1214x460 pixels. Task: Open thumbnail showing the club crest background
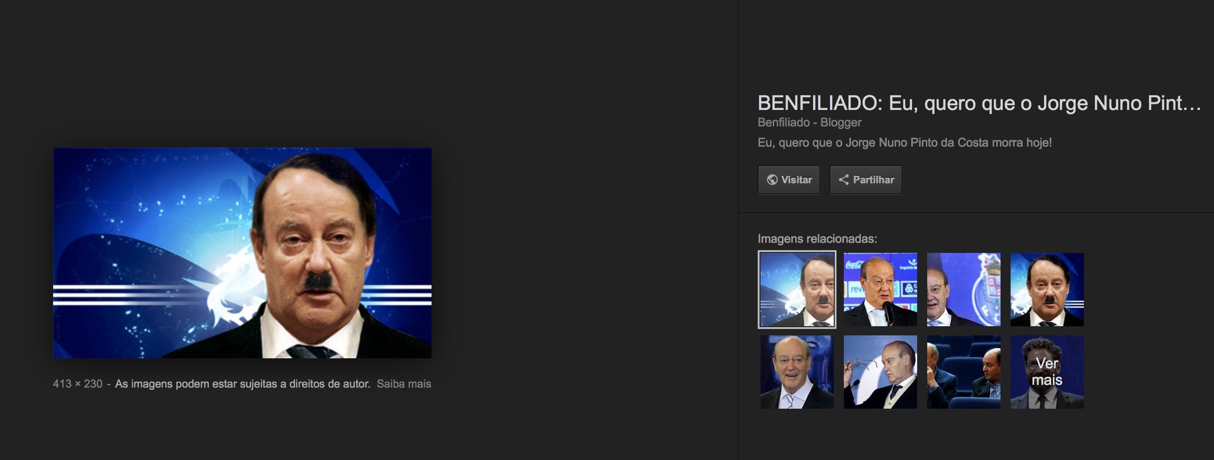point(964,290)
